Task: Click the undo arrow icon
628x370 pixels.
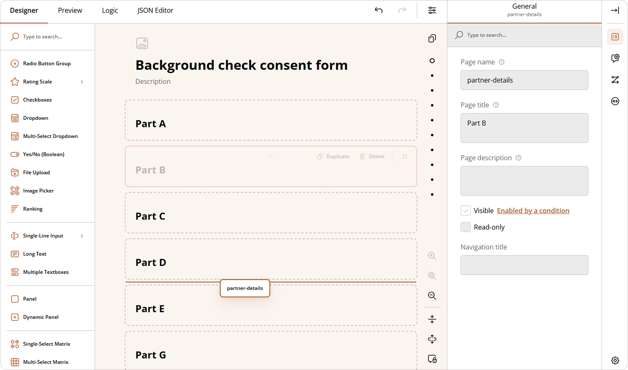Action: tap(379, 10)
